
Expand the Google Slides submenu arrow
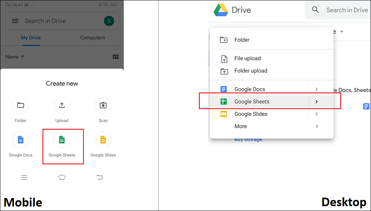(316, 114)
